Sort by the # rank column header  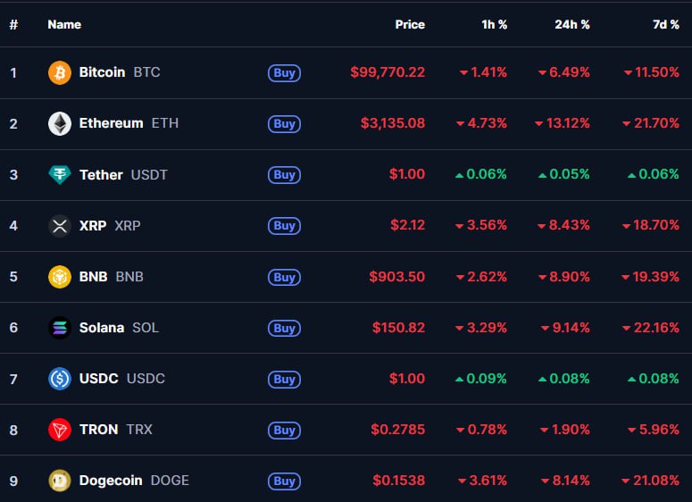tap(13, 25)
